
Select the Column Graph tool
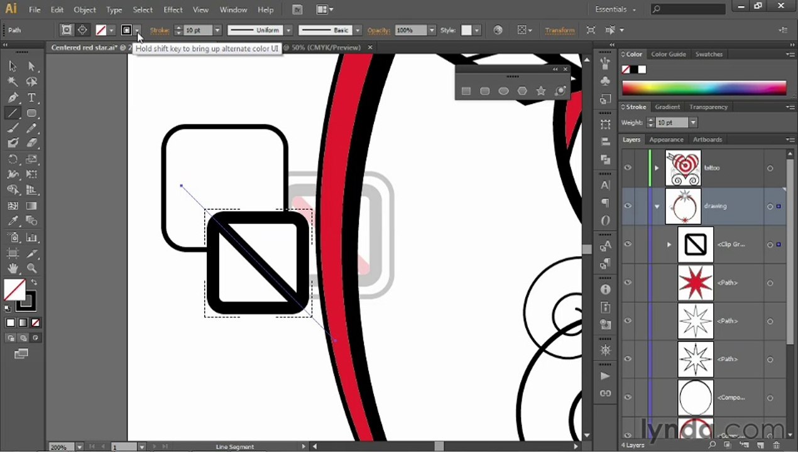pyautogui.click(x=31, y=238)
